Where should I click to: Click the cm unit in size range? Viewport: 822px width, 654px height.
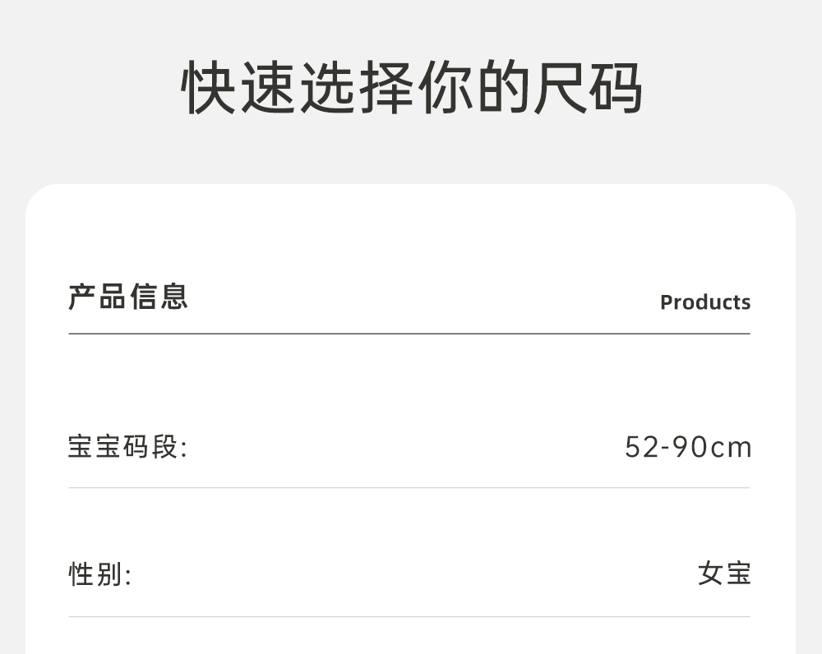[732, 448]
